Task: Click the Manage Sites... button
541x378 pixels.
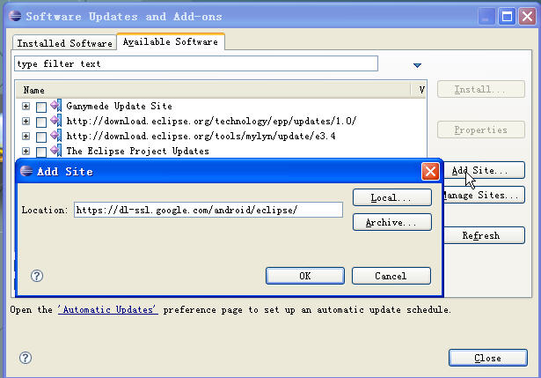Action: point(484,195)
